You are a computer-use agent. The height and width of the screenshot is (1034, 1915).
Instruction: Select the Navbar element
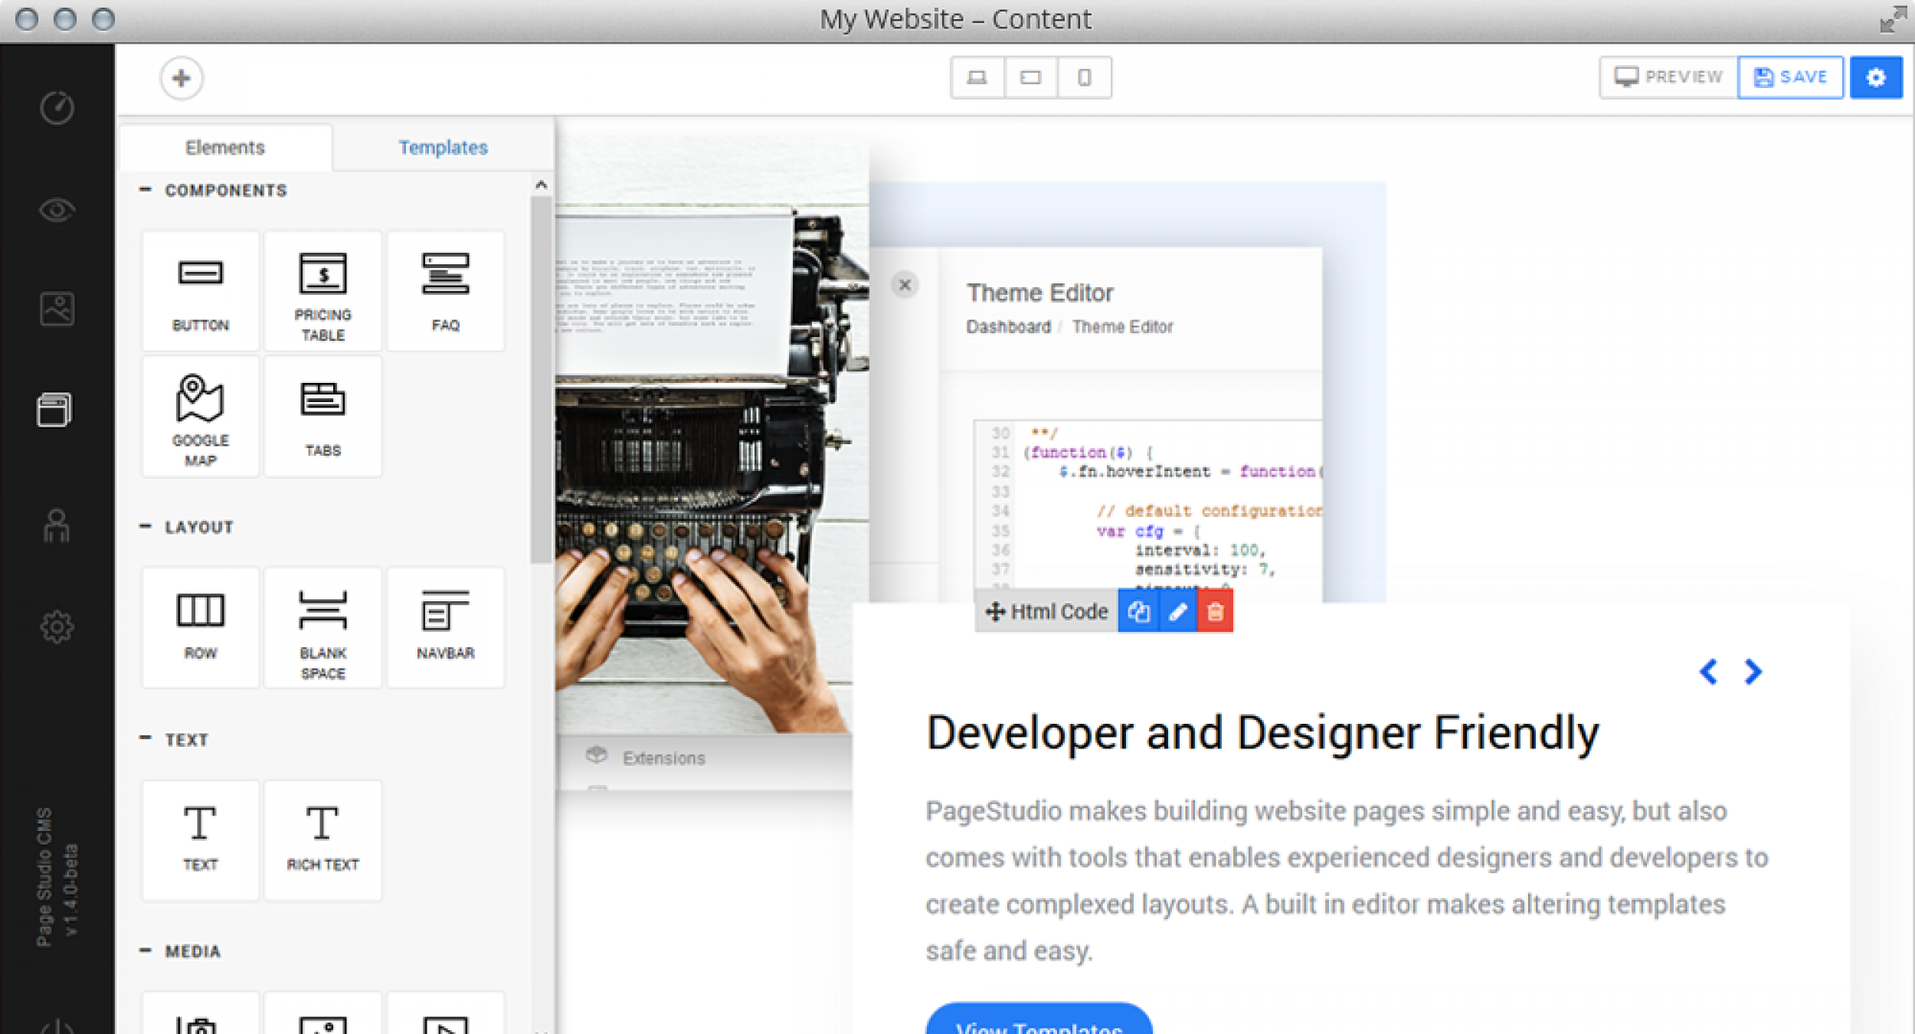[446, 627]
